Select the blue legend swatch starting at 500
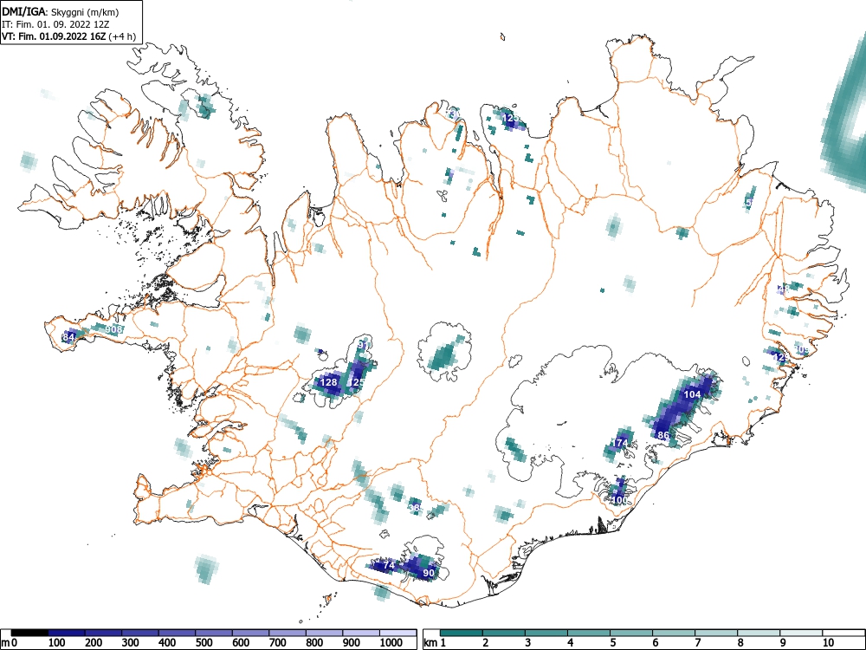 coord(214,633)
